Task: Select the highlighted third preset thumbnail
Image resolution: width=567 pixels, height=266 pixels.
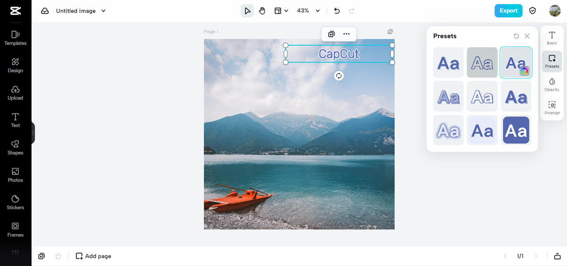Action: point(516,62)
